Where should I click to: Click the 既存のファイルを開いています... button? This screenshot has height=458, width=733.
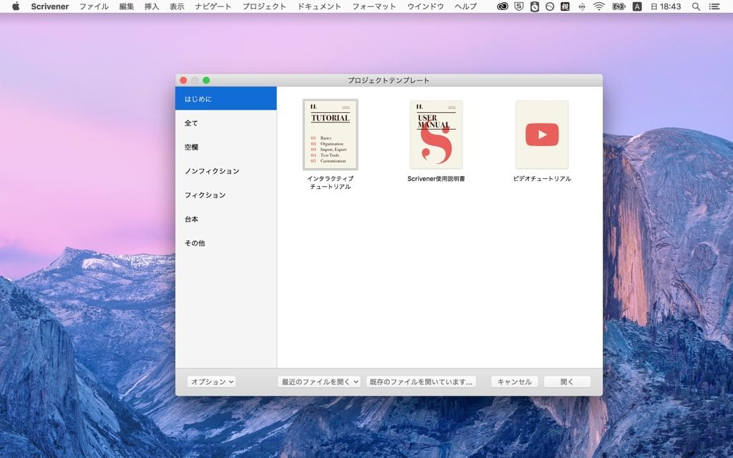pos(421,382)
